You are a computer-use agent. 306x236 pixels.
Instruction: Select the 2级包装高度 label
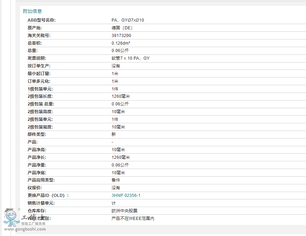pos(40,112)
